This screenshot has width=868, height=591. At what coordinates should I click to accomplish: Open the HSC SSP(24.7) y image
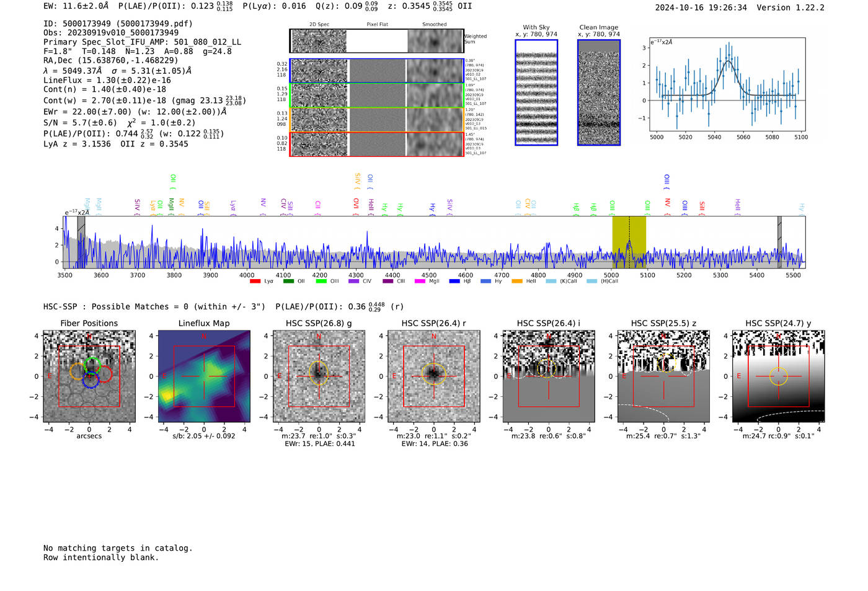coord(779,376)
